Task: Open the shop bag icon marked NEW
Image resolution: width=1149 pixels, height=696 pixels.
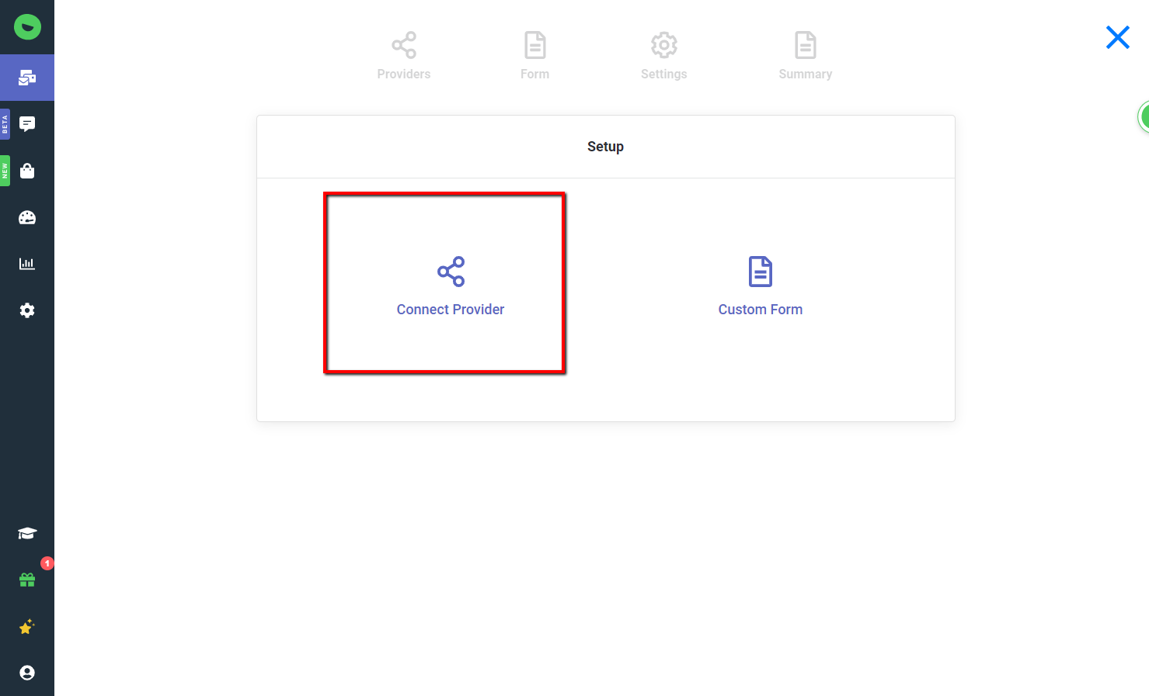Action: [x=27, y=171]
